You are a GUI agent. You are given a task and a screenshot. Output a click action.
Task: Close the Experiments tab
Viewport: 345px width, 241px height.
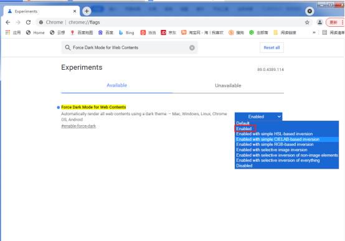click(x=75, y=11)
